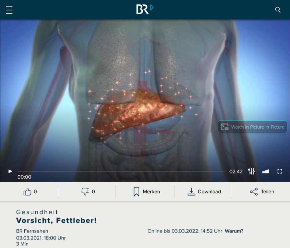
Task: Click Watch in Picture-in-Picture button
Action: (x=252, y=127)
